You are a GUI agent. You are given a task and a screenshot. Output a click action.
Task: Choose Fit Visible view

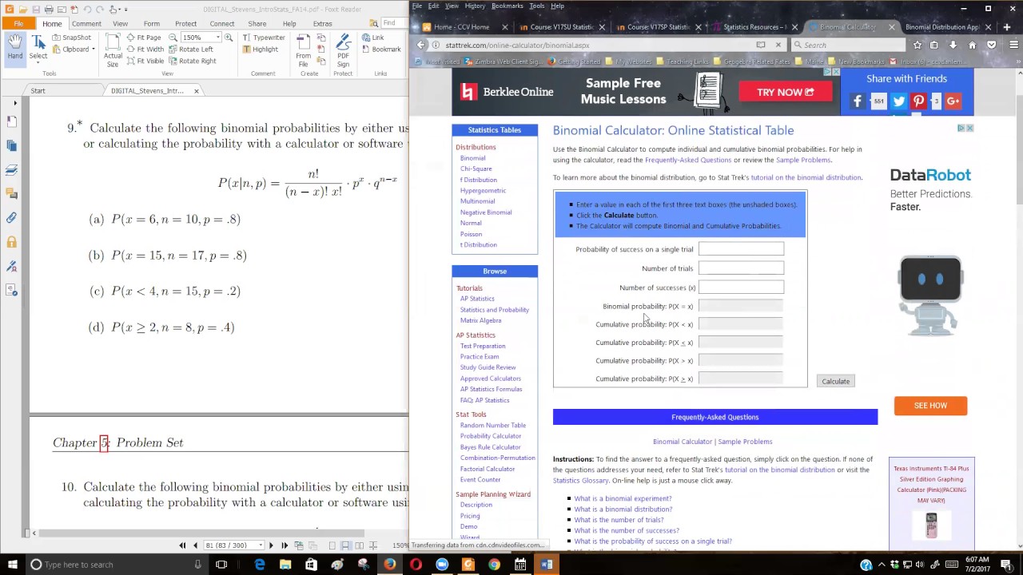click(145, 61)
